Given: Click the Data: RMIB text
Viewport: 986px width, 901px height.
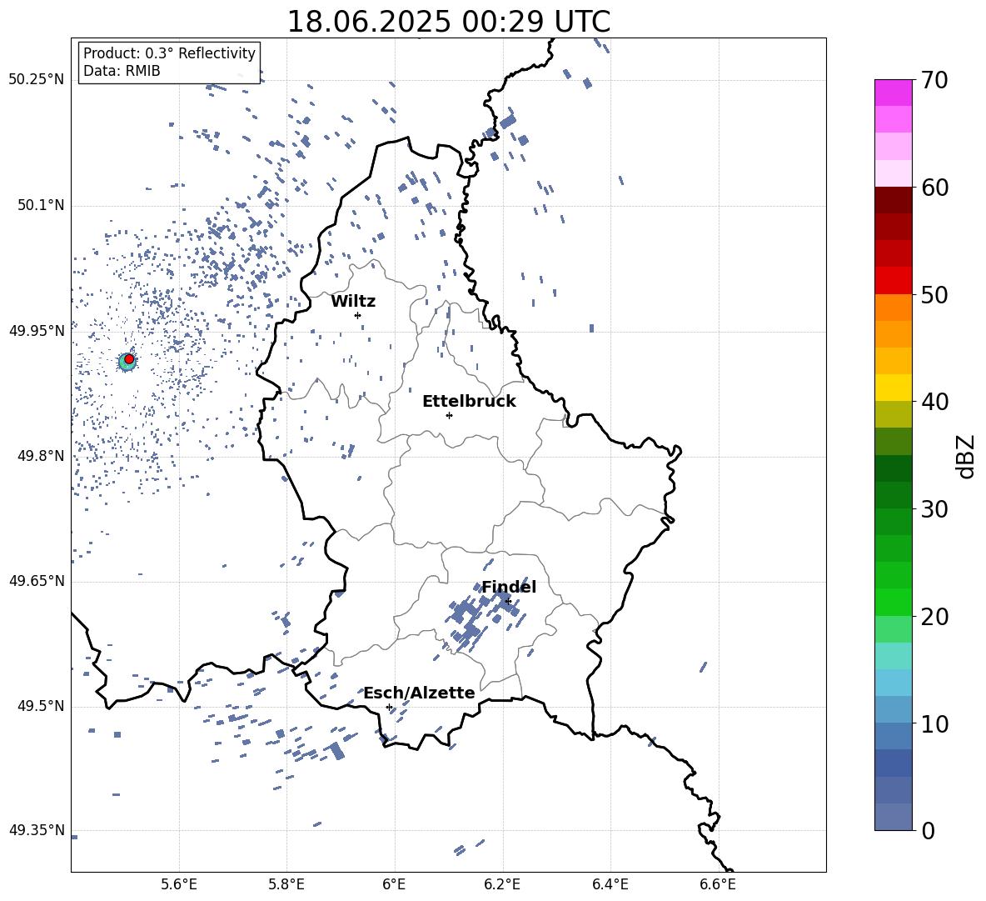Looking at the screenshot, I should click(122, 71).
